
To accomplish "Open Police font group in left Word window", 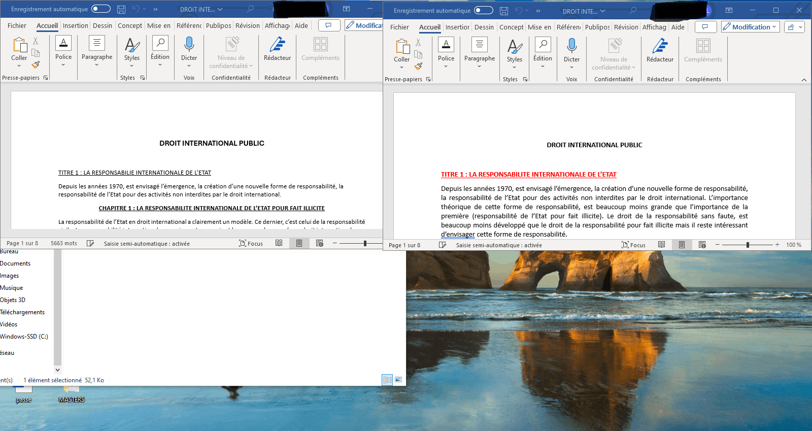I will tap(63, 51).
